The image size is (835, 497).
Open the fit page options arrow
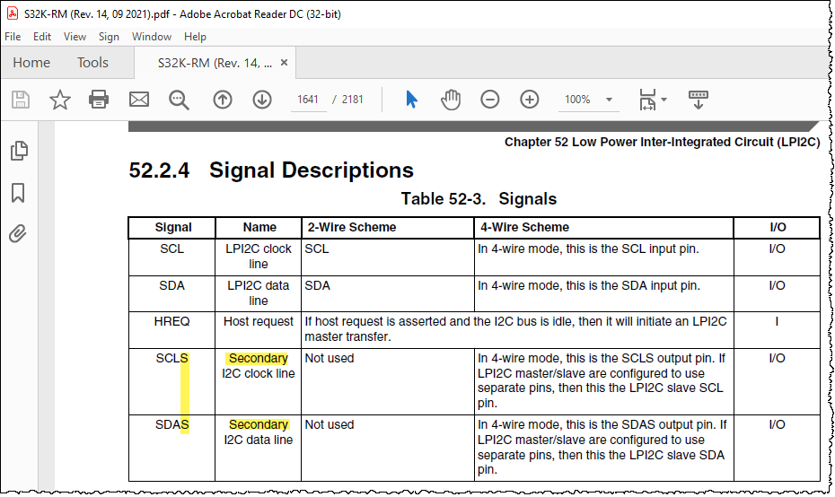[664, 100]
